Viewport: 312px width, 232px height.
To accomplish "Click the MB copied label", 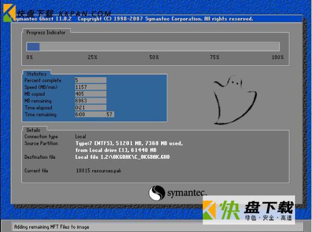I will coord(34,94).
